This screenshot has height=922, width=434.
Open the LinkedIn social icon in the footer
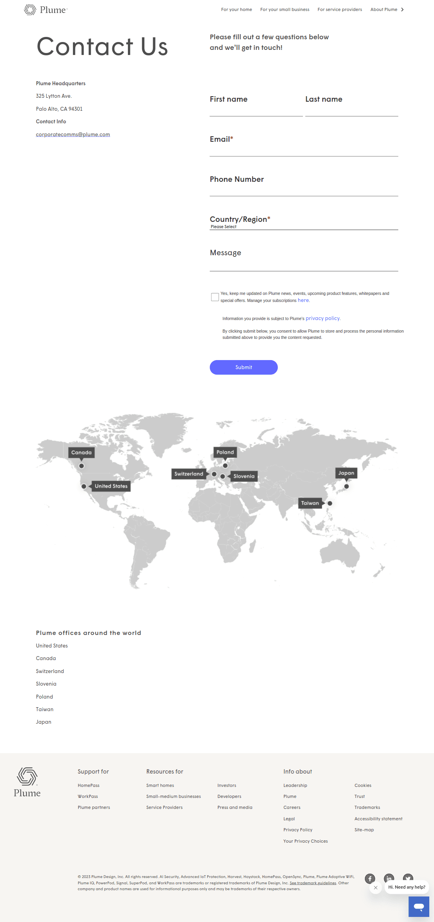(389, 878)
